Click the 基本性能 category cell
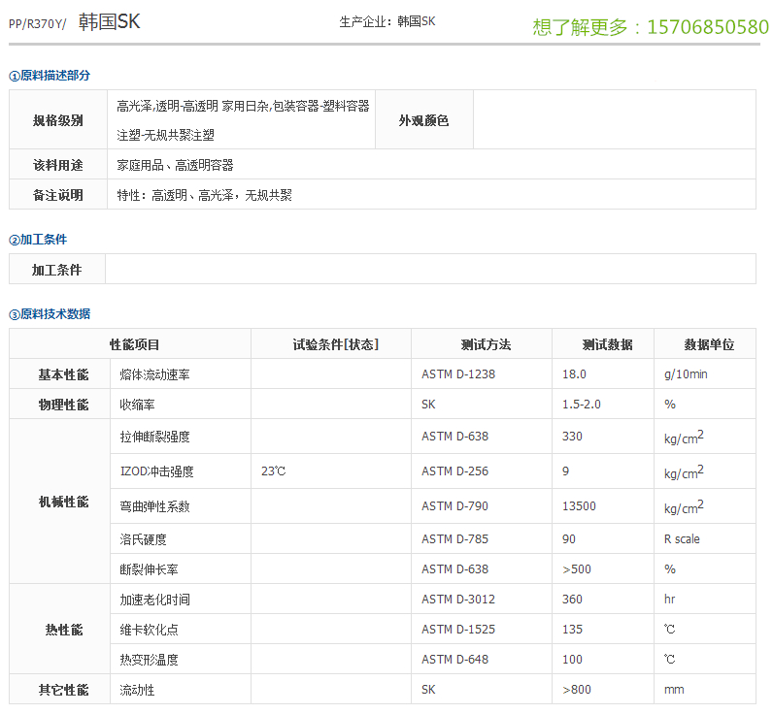Viewport: 773px width, 714px height. coord(59,373)
